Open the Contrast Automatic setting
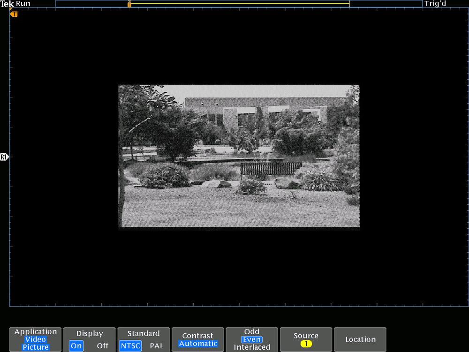The width and height of the screenshot is (469, 352). (x=198, y=339)
